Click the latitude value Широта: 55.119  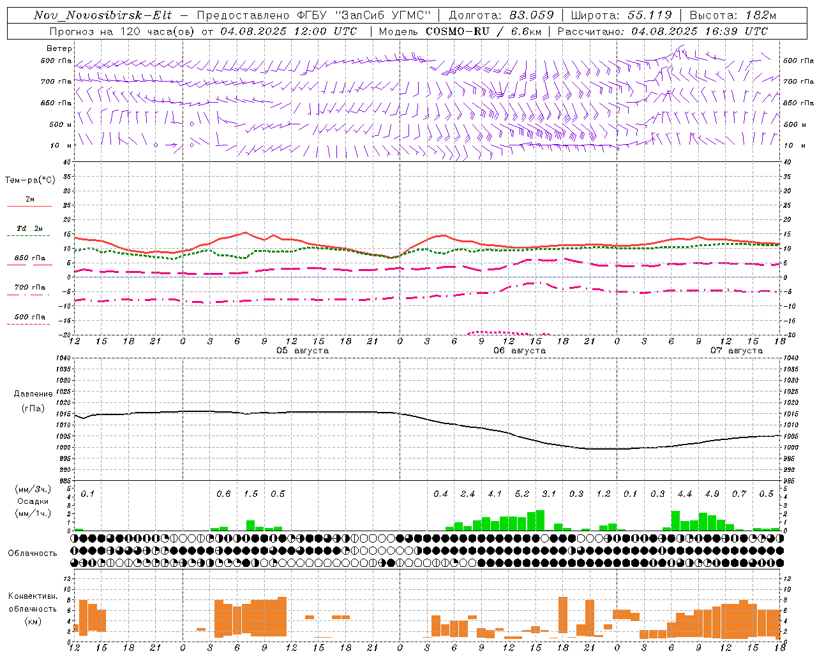[x=622, y=15]
